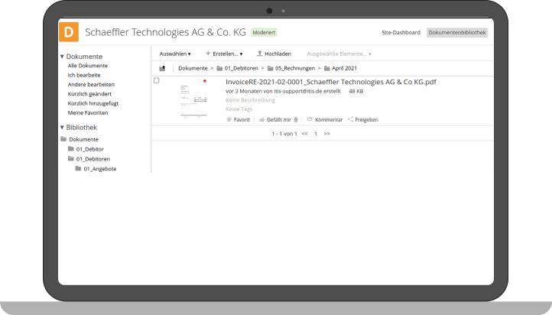Open the 01_Debitor tree folder
This screenshot has width=552, height=315.
tap(90, 149)
